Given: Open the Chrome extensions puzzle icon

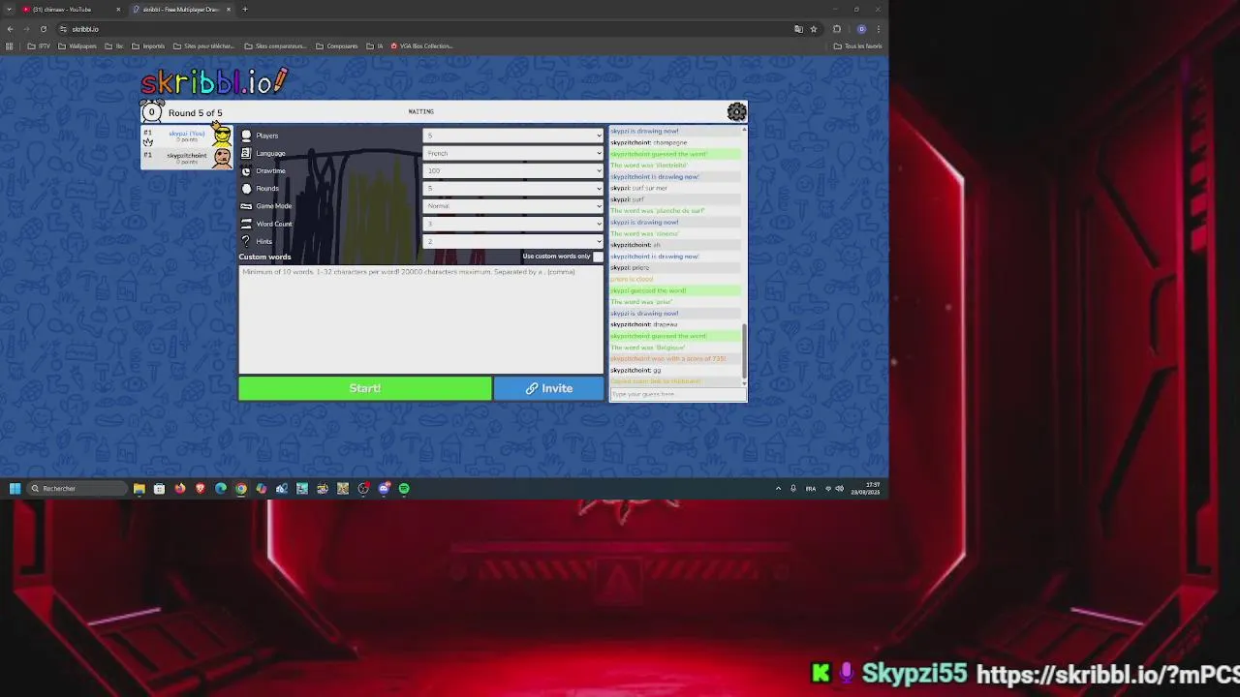Looking at the screenshot, I should pos(837,29).
